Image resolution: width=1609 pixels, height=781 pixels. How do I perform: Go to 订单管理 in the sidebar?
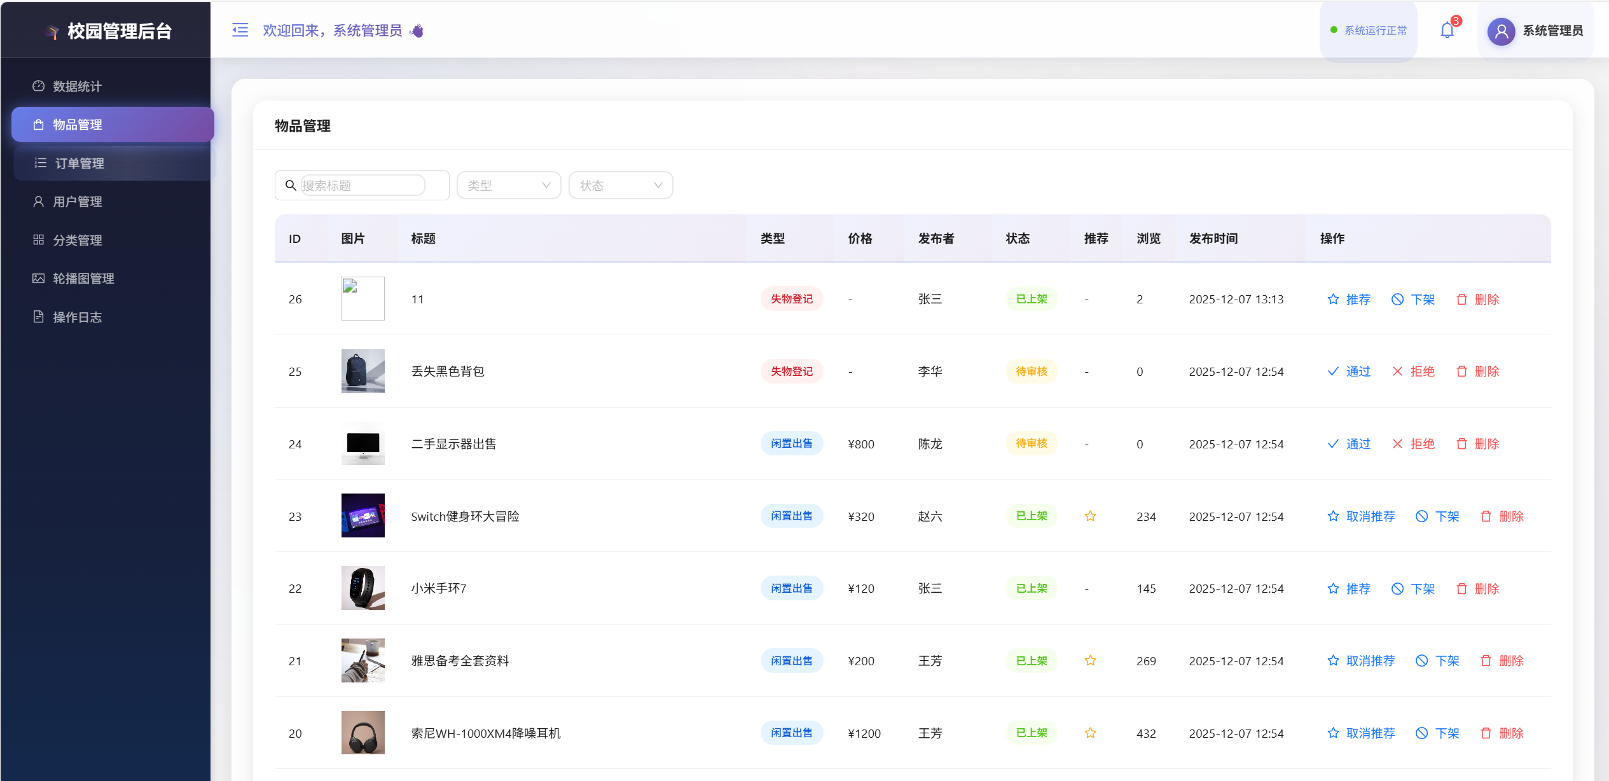pos(79,163)
